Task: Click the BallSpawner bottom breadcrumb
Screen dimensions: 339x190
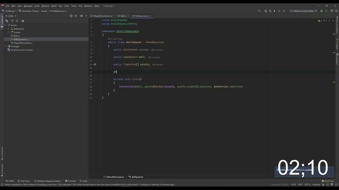Action: tap(136, 177)
